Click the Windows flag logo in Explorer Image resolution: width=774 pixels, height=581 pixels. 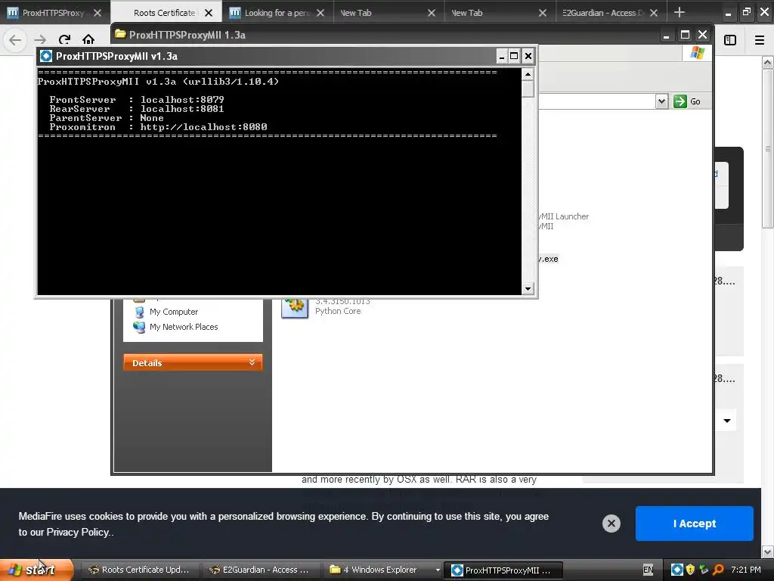pyautogui.click(x=698, y=53)
